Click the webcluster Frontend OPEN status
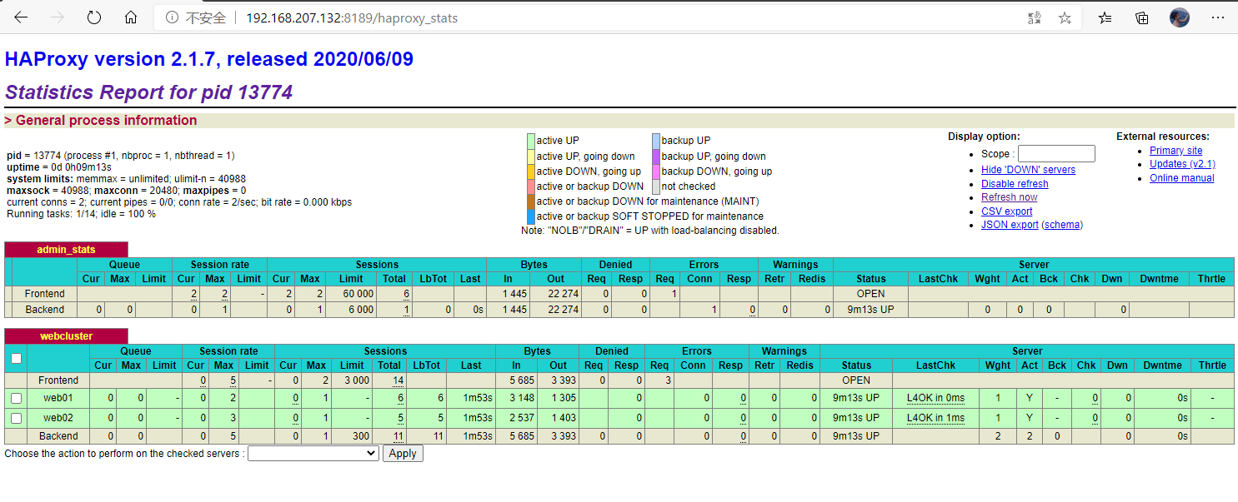This screenshot has width=1238, height=502. tap(856, 380)
